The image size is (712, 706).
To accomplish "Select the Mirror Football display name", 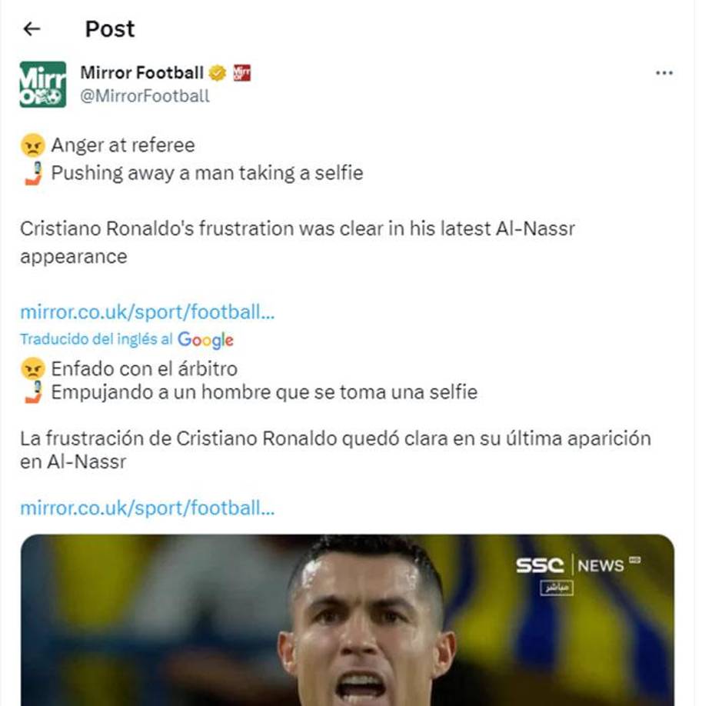I will 142,73.
